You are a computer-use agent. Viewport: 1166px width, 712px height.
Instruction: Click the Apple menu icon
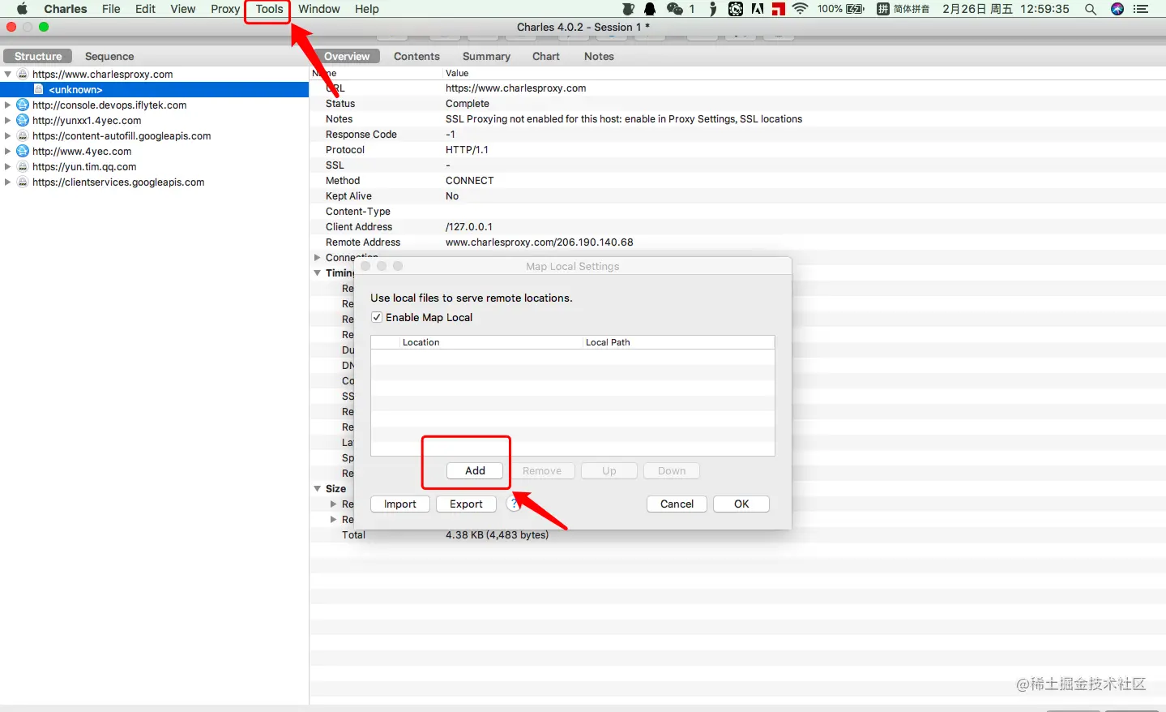(x=22, y=9)
